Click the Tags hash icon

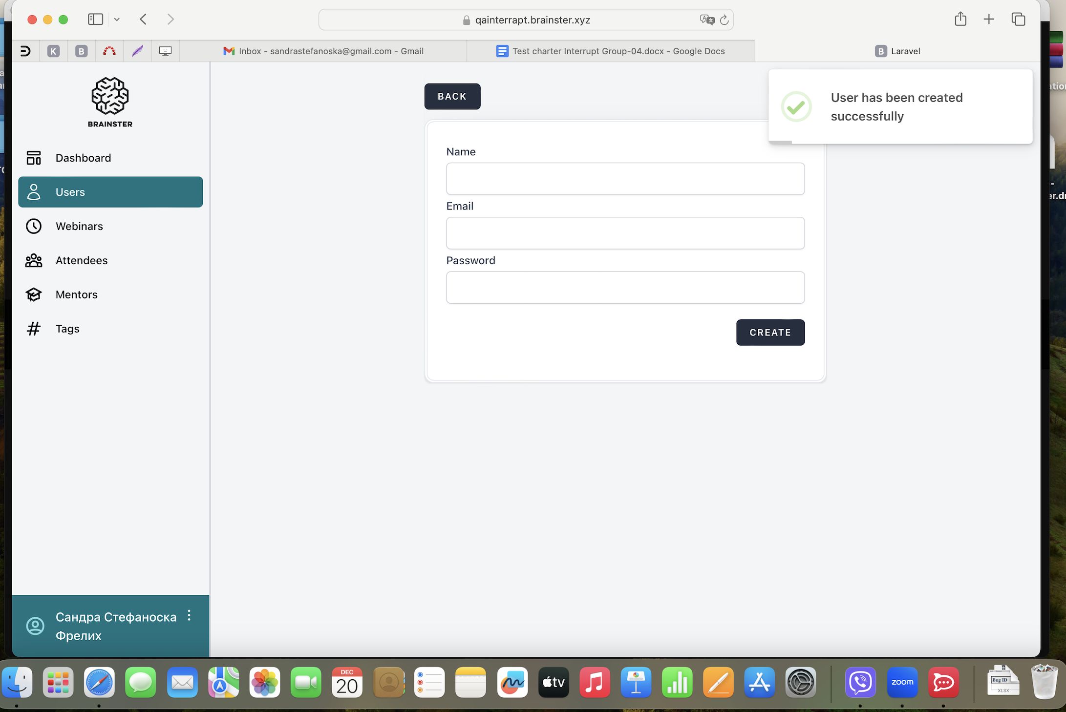[x=34, y=329]
